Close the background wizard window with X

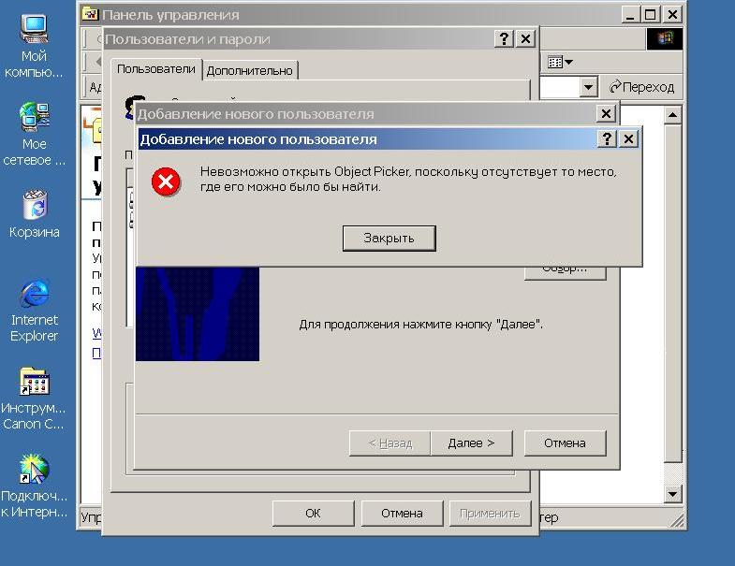606,113
